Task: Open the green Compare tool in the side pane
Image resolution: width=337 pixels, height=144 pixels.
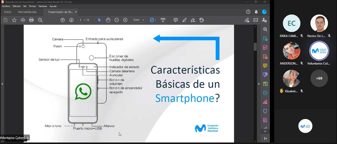Action: [x=265, y=84]
